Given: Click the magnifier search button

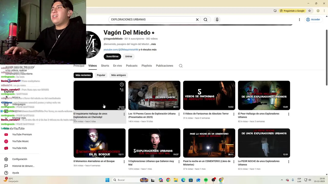Looking at the screenshot, I should [206, 20].
